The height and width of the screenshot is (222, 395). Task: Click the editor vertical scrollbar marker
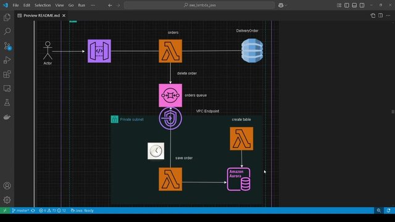point(393,112)
